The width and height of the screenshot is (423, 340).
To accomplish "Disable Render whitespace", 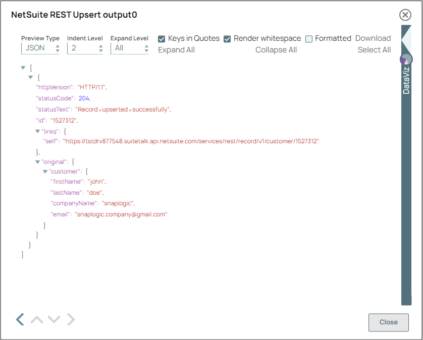I will (x=227, y=38).
